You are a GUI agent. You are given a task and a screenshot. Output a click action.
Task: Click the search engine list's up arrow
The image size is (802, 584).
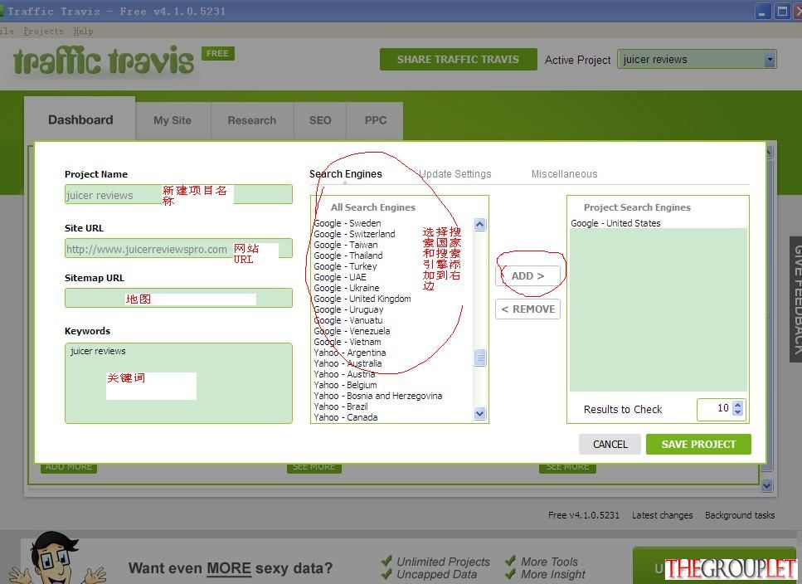tap(479, 225)
